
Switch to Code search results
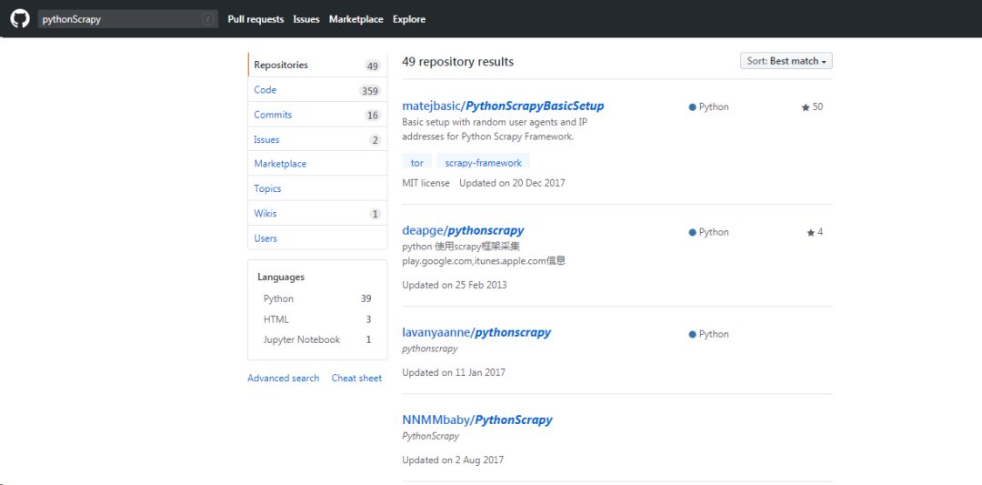[x=317, y=89]
